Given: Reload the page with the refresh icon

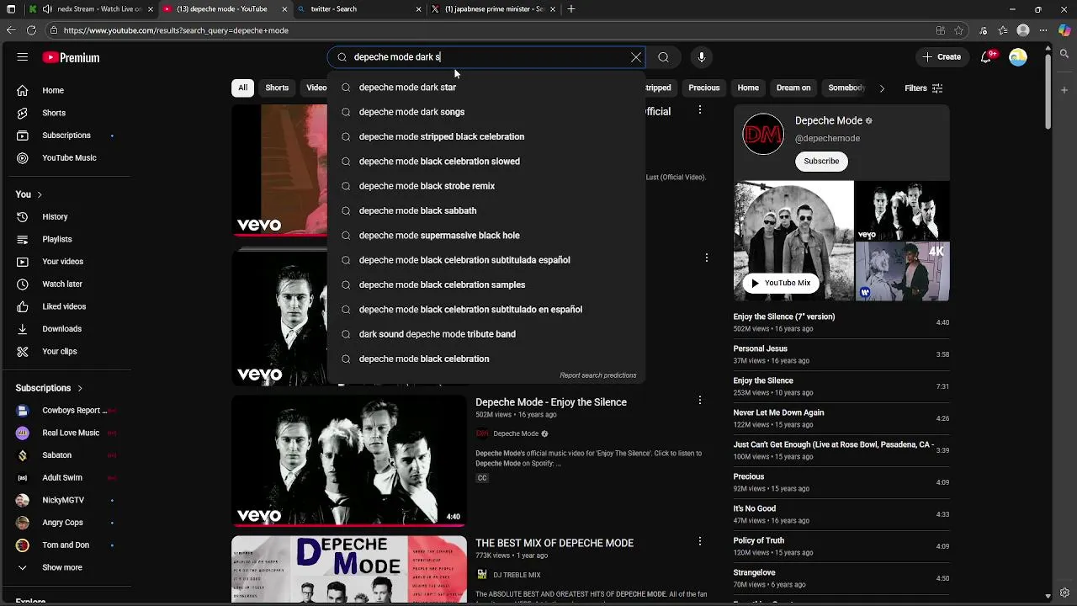Looking at the screenshot, I should click(x=31, y=30).
